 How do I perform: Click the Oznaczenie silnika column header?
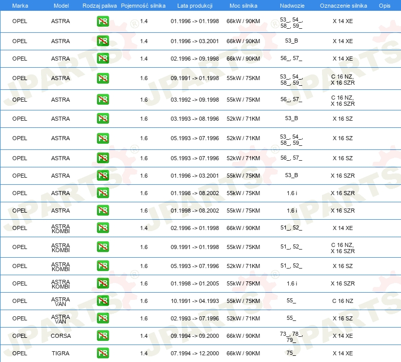[343, 6]
